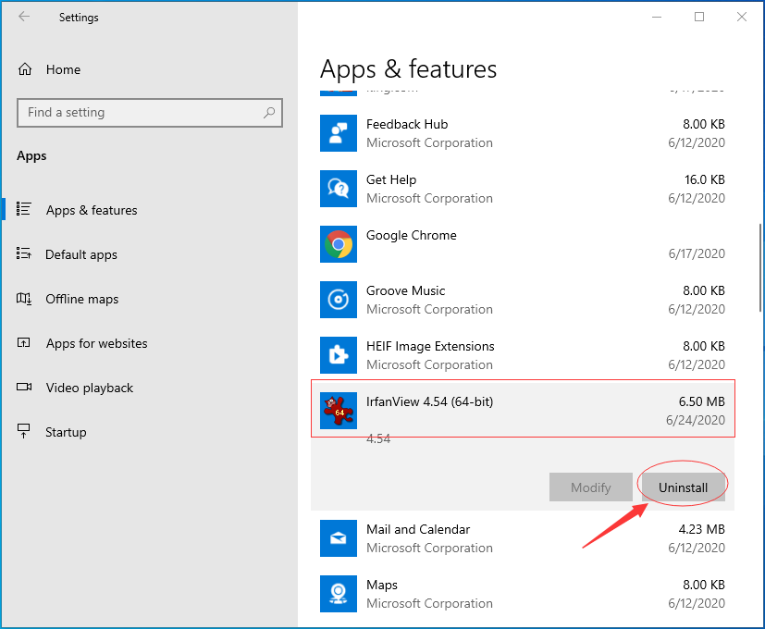Minimize the Settings window

pyautogui.click(x=657, y=17)
